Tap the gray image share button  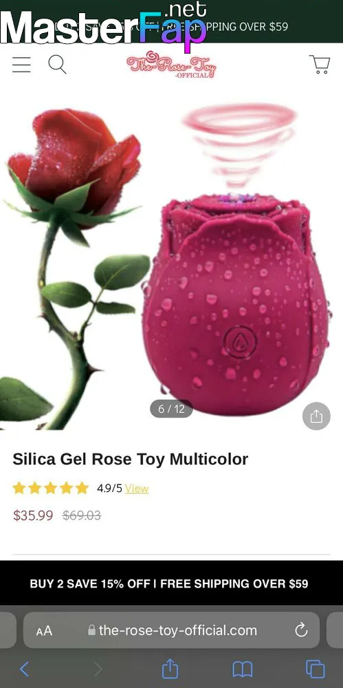click(316, 416)
